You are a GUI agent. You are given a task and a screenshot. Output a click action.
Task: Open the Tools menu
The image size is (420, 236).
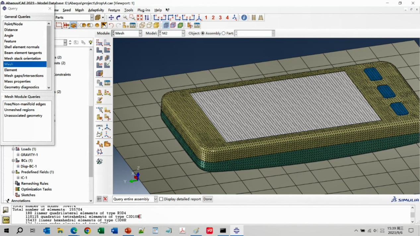(x=129, y=10)
